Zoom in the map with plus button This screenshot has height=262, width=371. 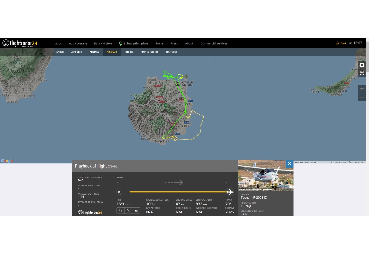[x=362, y=89]
